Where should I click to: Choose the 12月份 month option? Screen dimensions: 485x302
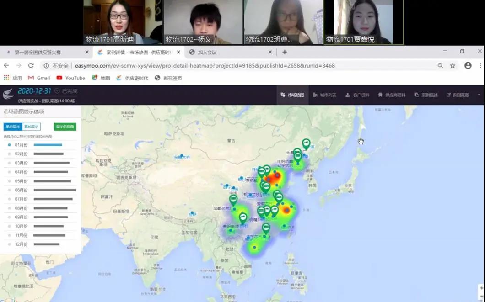[x=9, y=244]
